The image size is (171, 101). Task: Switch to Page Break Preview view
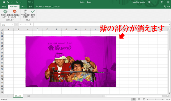[x=144, y=99]
